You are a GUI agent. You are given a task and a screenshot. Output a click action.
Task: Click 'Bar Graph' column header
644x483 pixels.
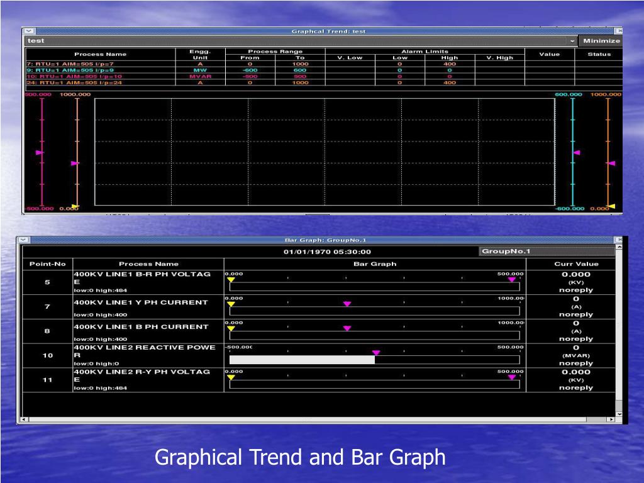tap(375, 264)
